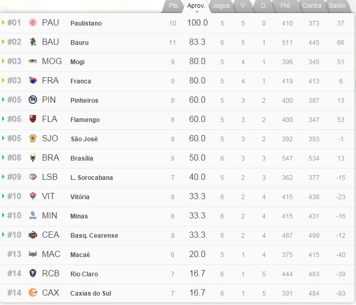Select the Jogos column tab
The height and width of the screenshot is (305, 356).
[x=222, y=6]
